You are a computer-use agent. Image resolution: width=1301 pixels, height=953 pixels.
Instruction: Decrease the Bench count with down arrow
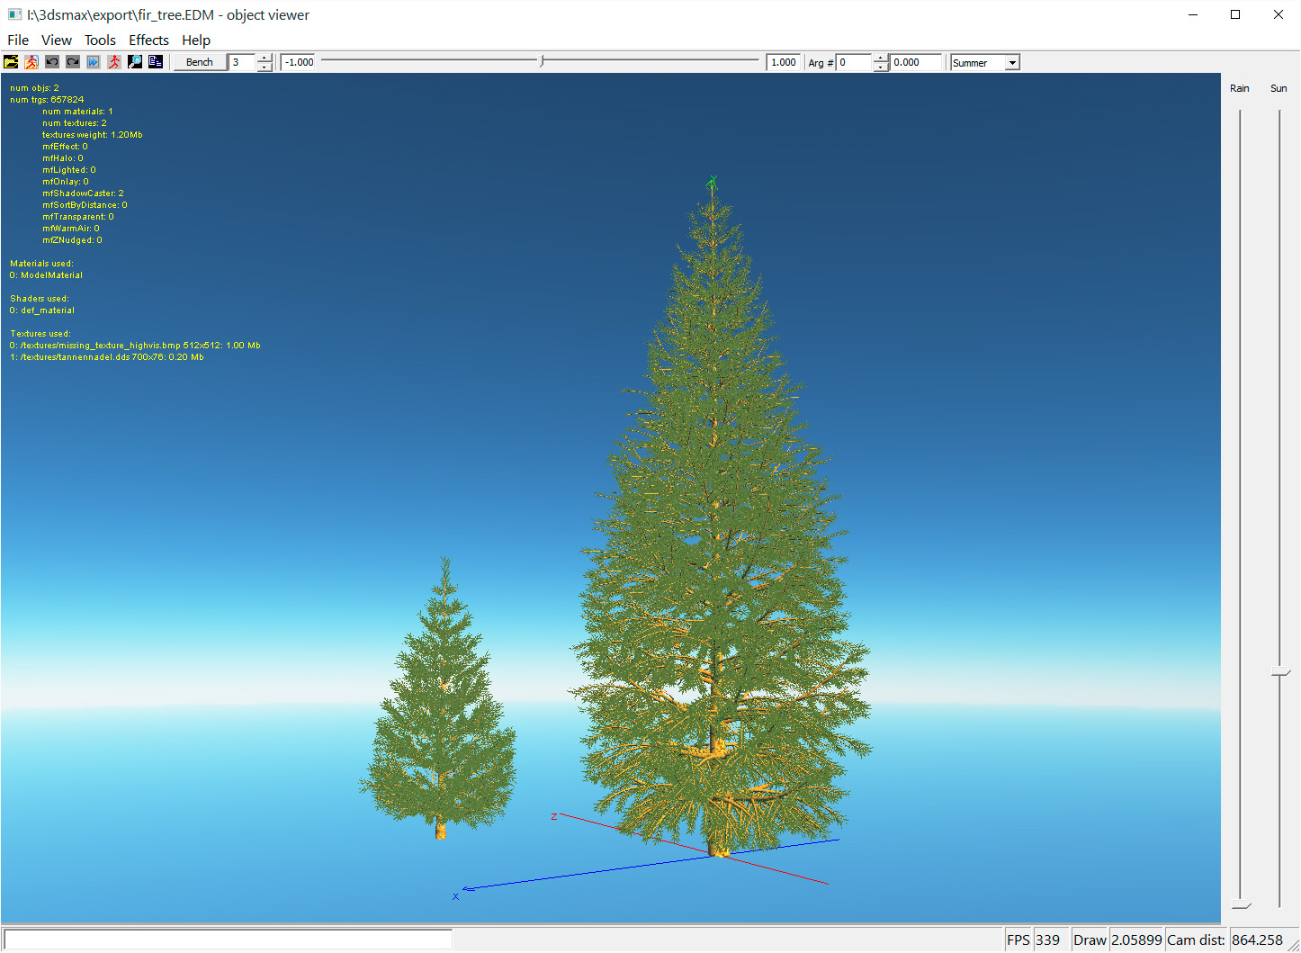265,67
